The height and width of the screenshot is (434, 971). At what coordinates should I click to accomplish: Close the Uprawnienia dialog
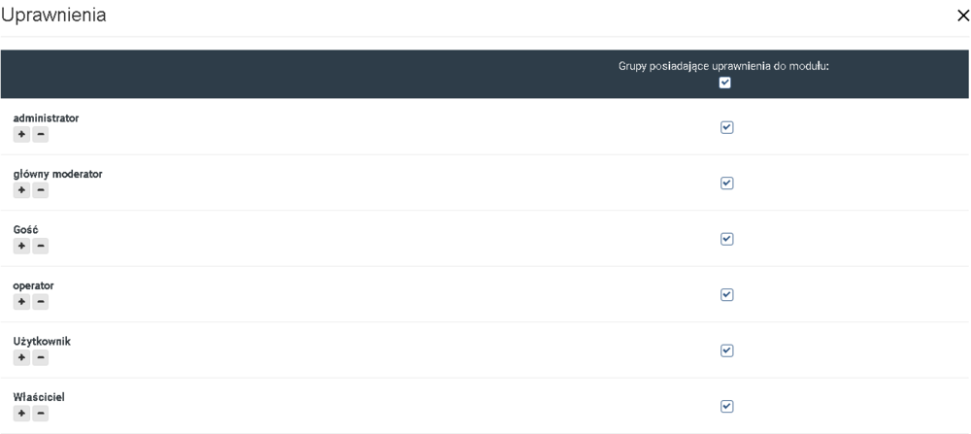pos(962,17)
